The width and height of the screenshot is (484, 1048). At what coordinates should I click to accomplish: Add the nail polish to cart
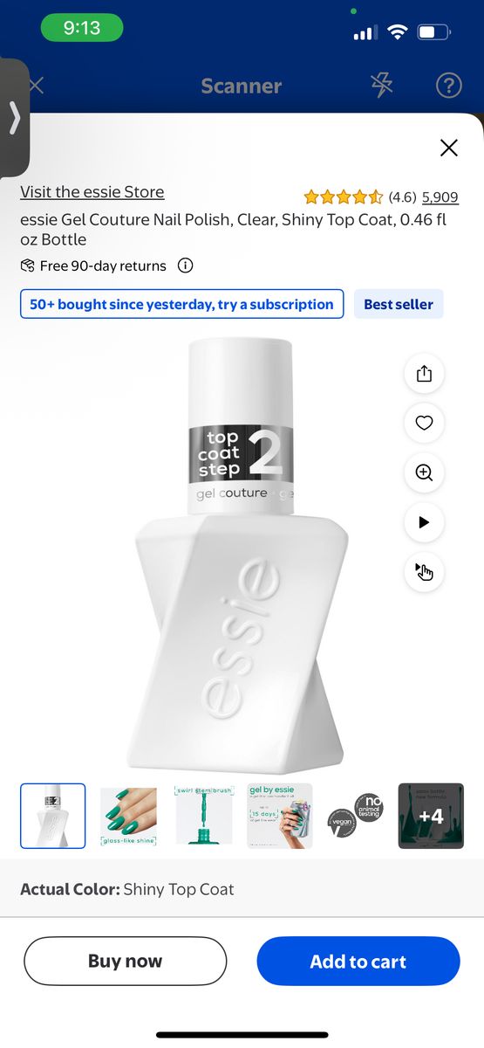(x=358, y=962)
